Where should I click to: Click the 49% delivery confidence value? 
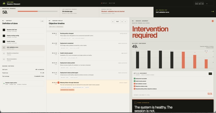[x=135, y=46]
